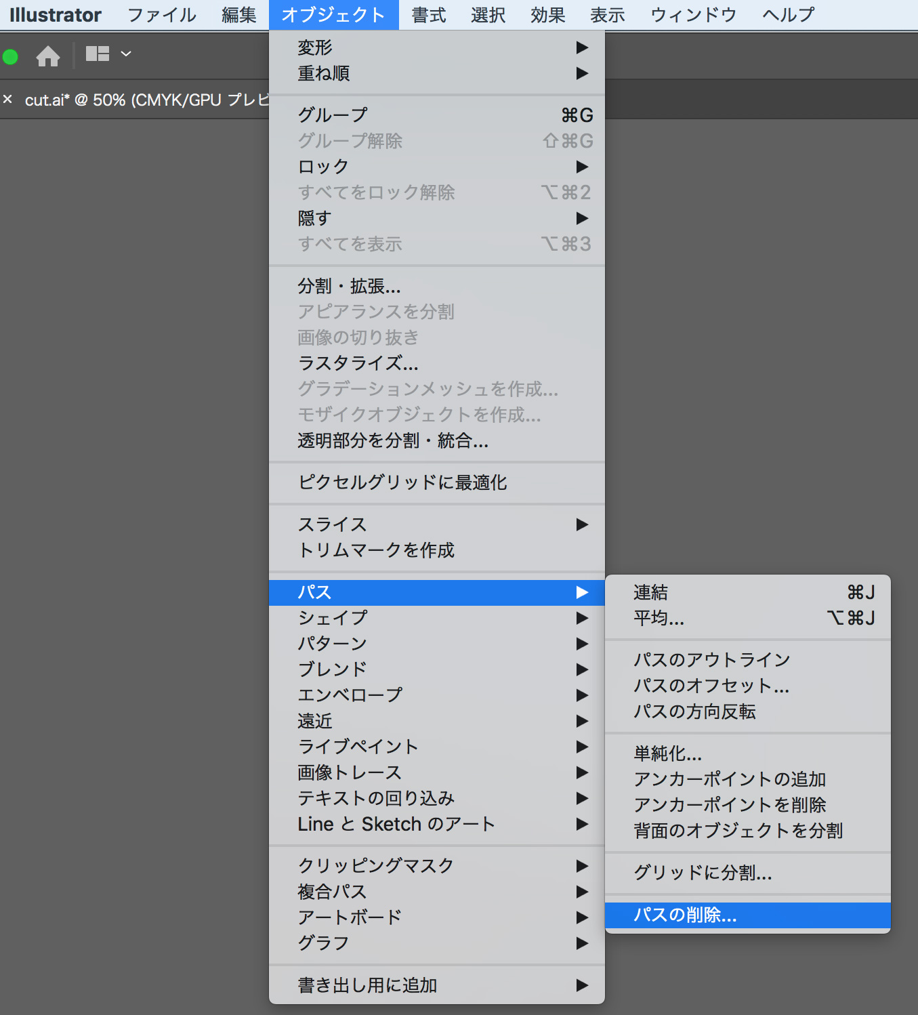This screenshot has width=918, height=1015.
Task: Expand the 隠す submenu
Action: [437, 218]
